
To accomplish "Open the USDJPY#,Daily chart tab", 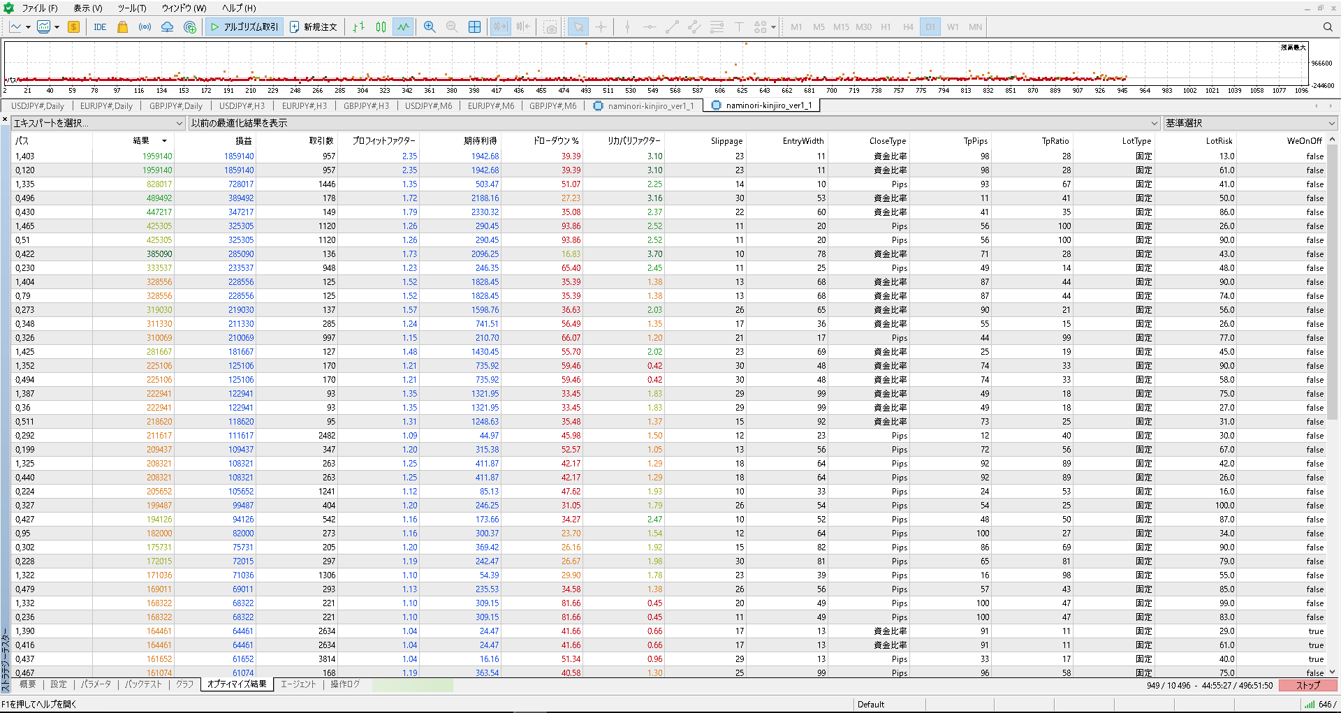I will click(38, 106).
